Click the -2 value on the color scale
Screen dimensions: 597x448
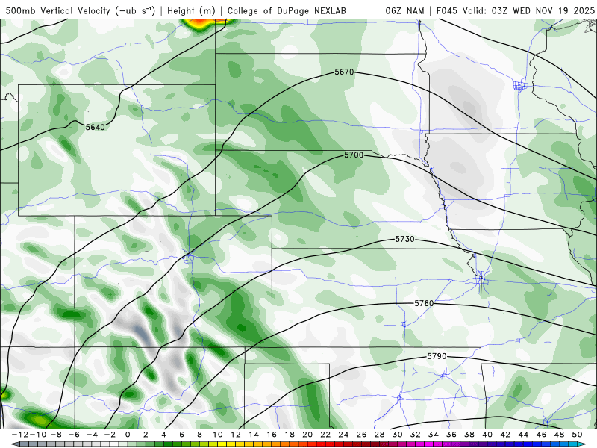tap(109, 435)
